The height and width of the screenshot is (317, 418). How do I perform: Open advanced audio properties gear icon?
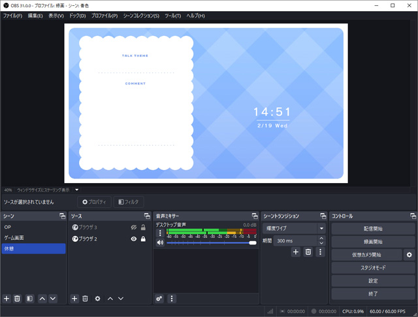point(159,298)
